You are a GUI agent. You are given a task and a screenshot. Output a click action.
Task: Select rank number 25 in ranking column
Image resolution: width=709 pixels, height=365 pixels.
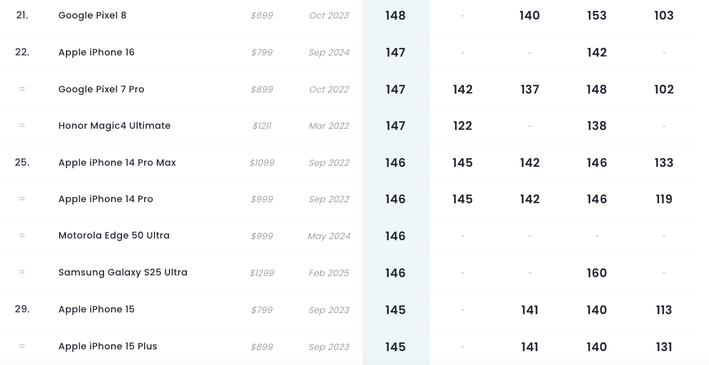point(22,163)
